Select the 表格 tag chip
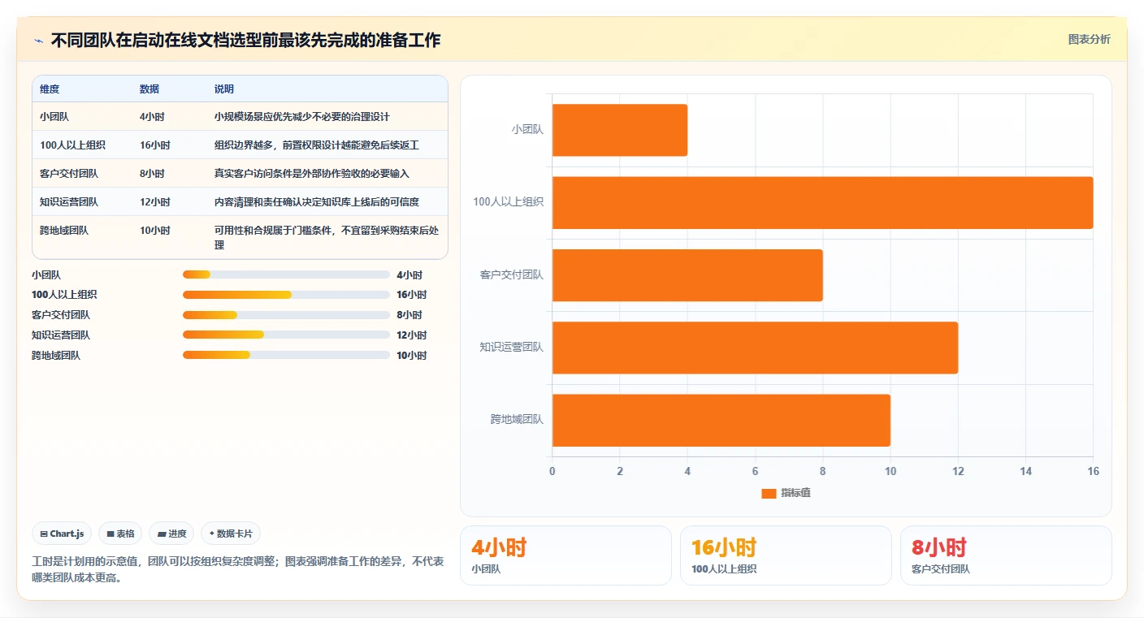1144x618 pixels. point(120,534)
